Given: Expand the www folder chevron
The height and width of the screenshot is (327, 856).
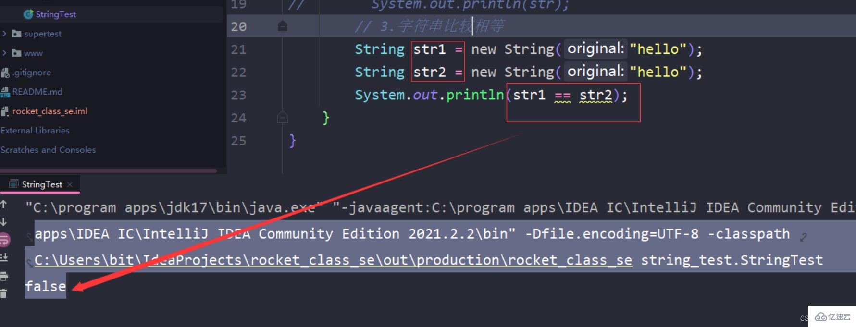Looking at the screenshot, I should 4,53.
